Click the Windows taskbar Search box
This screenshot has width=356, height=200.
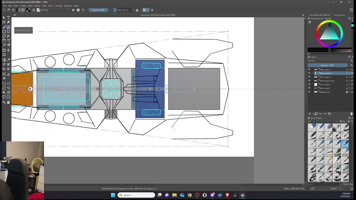(x=136, y=195)
